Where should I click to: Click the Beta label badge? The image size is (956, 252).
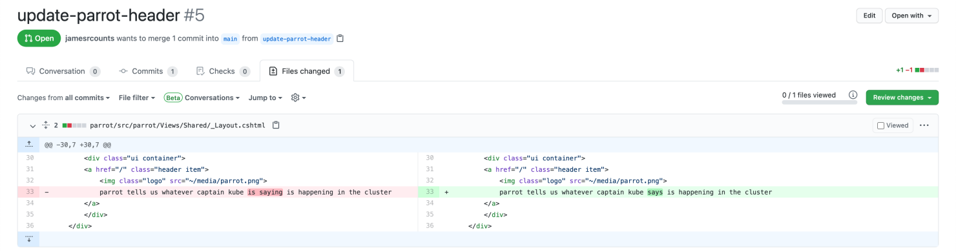(x=172, y=98)
